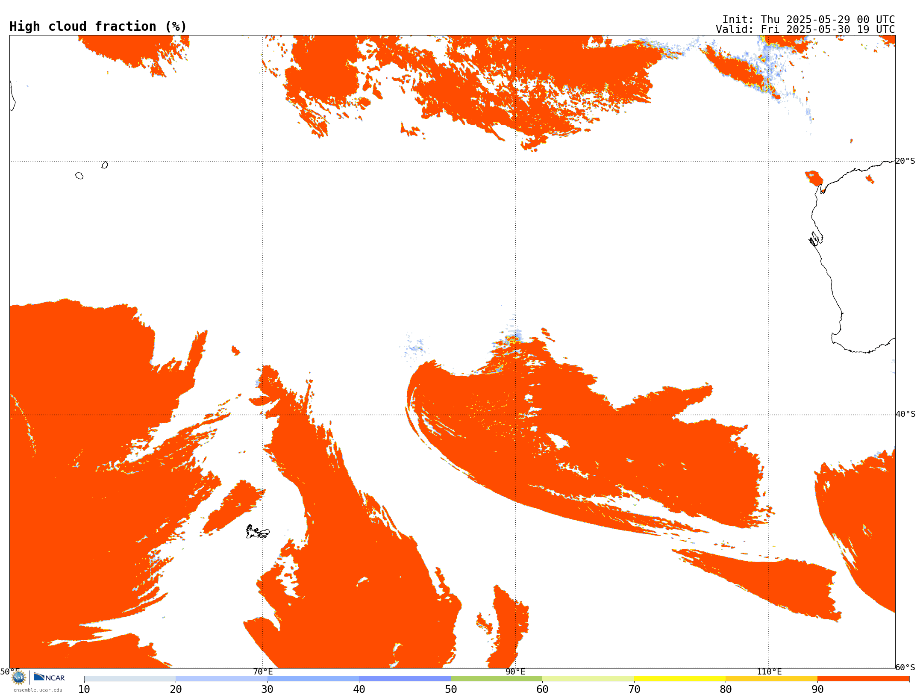923x695 pixels.
Task: Pick the above-90 orange-red colorbar segment
Action: click(863, 679)
